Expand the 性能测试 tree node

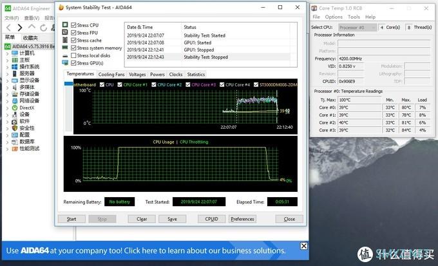(7, 149)
